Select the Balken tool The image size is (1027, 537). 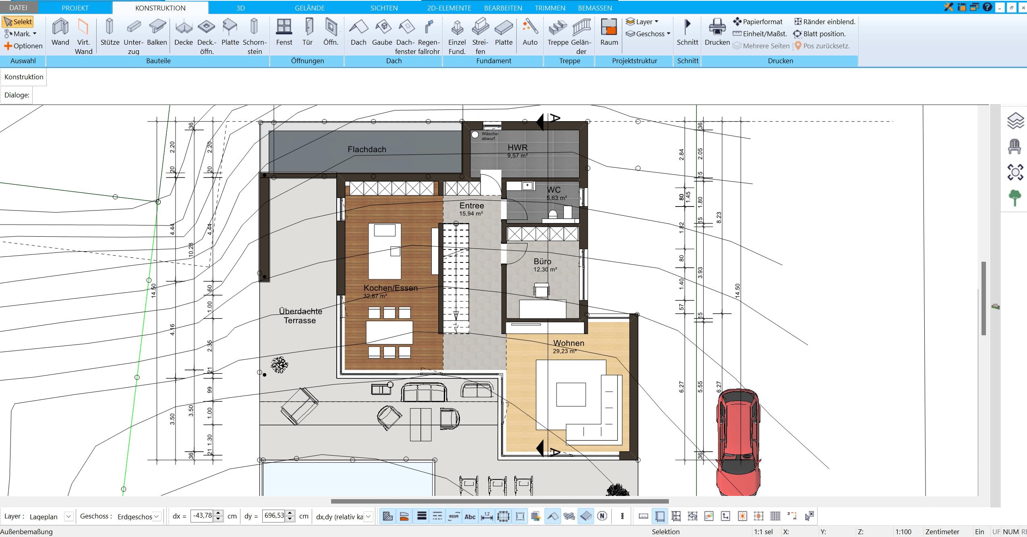click(x=157, y=32)
